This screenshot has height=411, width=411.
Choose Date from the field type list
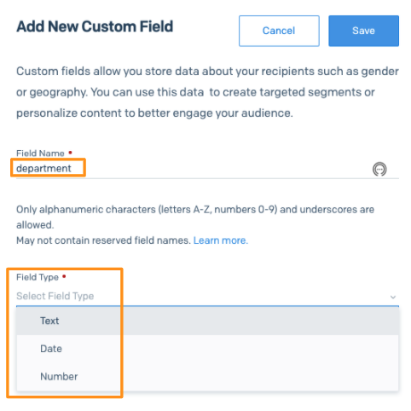tap(207, 349)
